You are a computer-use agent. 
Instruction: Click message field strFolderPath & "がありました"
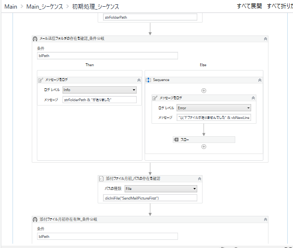[x=100, y=100]
